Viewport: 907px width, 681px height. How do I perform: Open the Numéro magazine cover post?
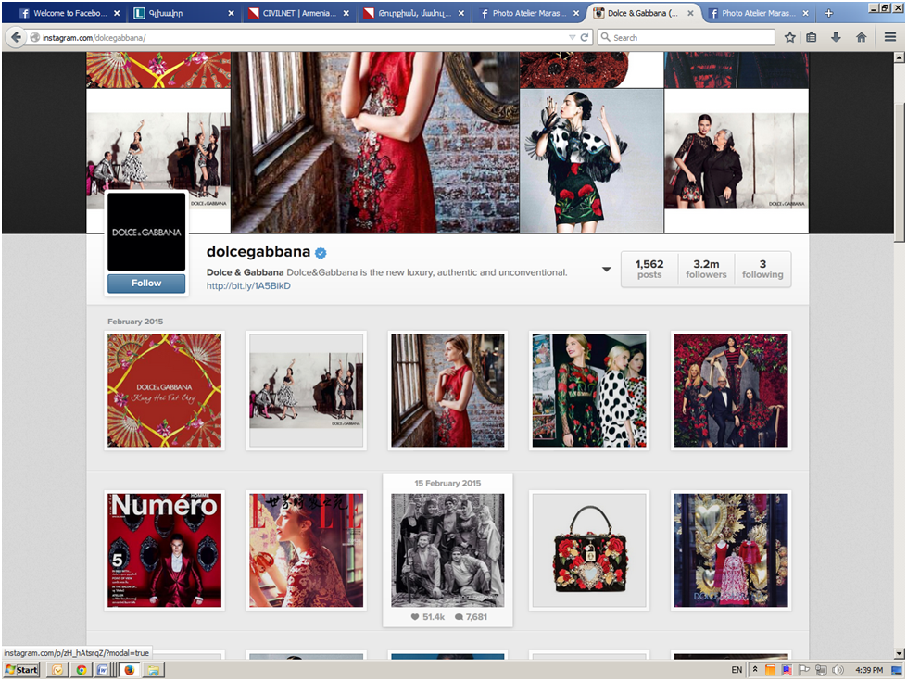(165, 549)
